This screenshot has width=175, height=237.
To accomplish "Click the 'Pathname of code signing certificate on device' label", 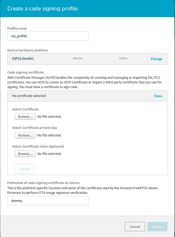I will (43, 183).
